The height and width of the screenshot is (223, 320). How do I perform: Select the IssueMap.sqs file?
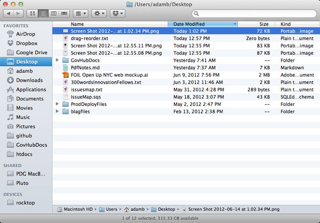(x=186, y=97)
